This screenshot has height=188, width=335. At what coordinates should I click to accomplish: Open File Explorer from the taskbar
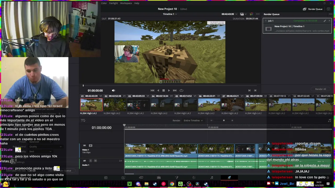tap(147, 184)
